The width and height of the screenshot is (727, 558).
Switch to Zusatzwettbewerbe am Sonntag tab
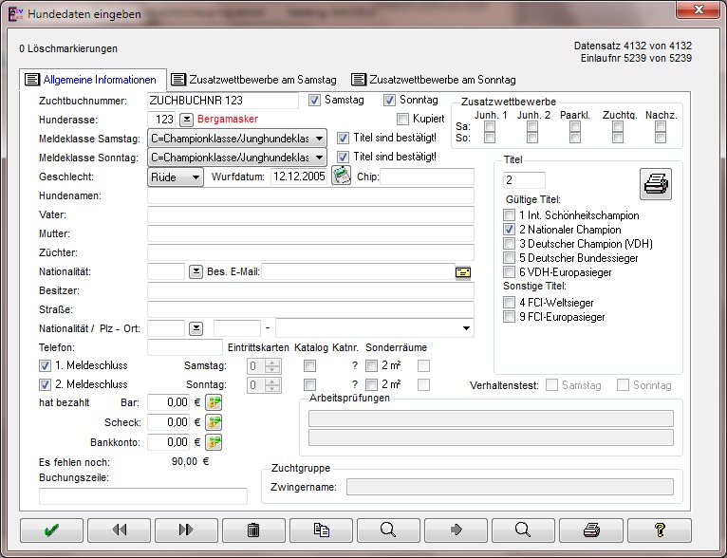[434, 80]
